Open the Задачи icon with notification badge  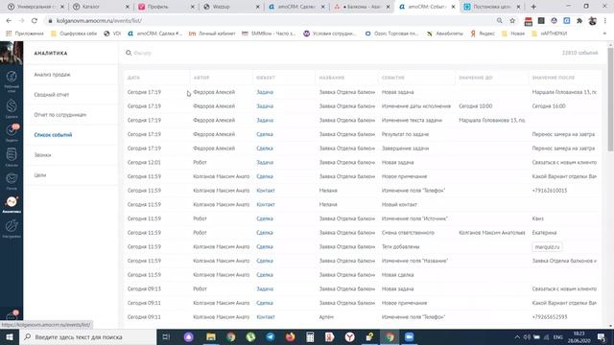pos(12,133)
